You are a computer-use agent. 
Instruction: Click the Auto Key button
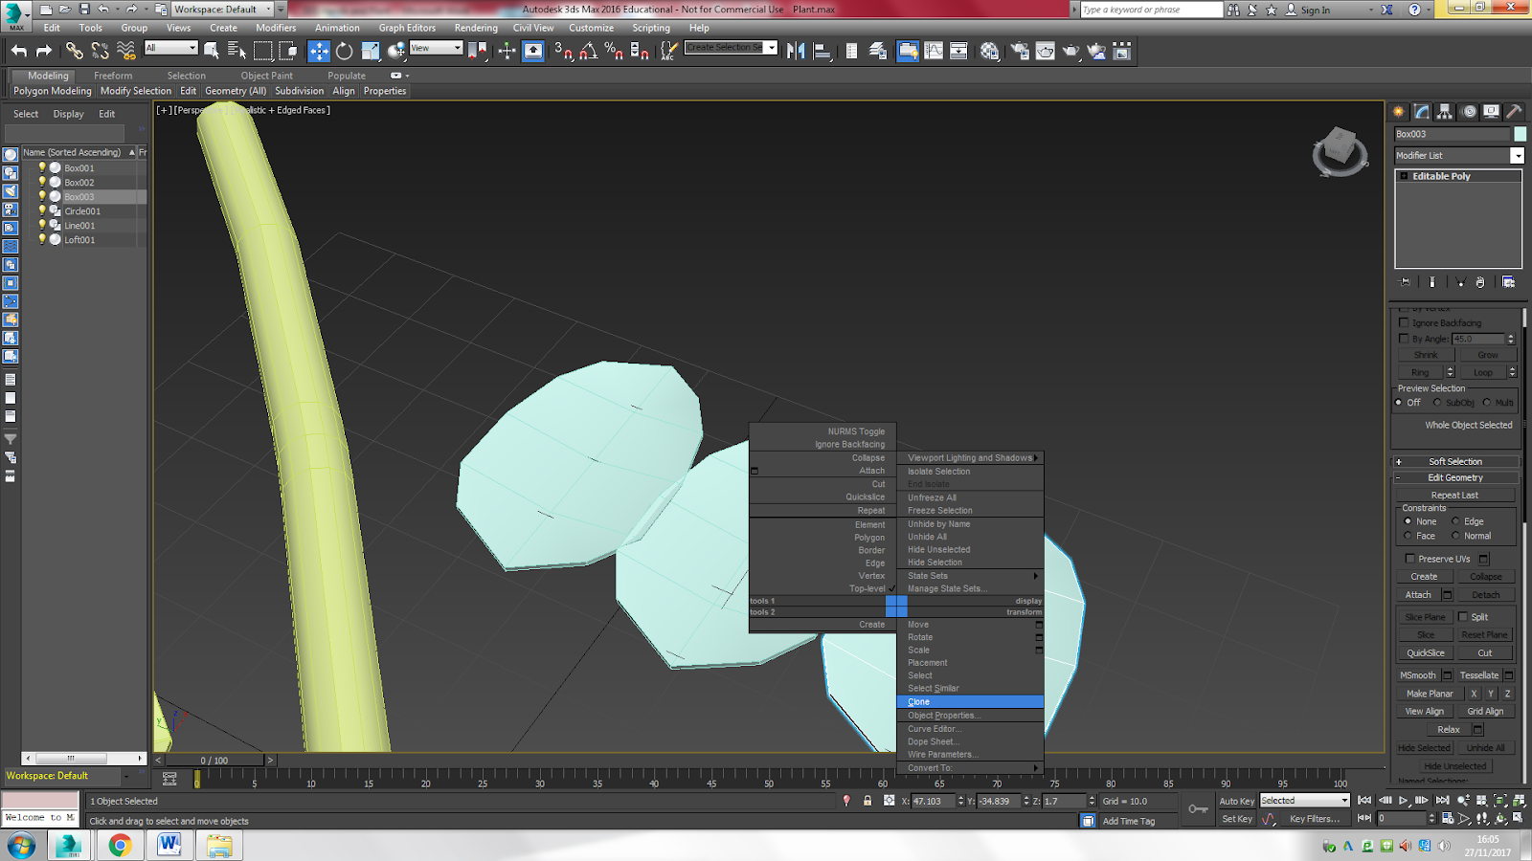pyautogui.click(x=1236, y=802)
